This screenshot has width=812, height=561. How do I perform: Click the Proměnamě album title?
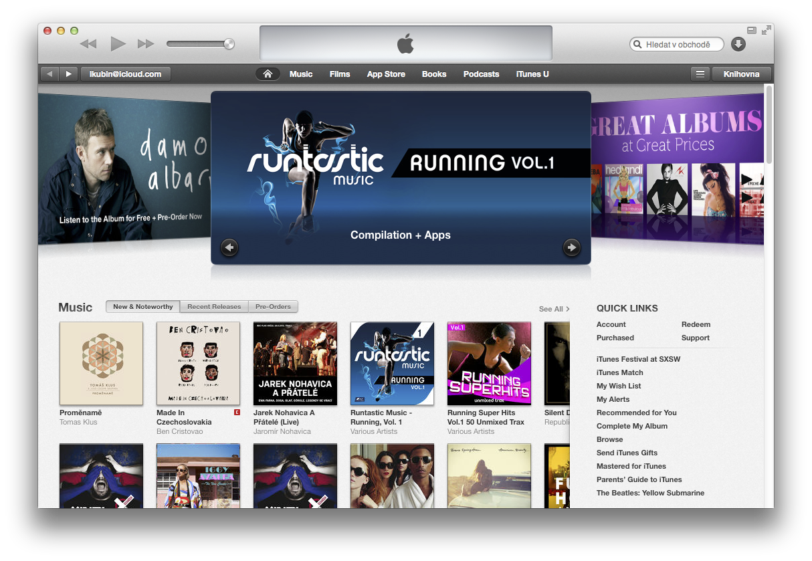(81, 413)
